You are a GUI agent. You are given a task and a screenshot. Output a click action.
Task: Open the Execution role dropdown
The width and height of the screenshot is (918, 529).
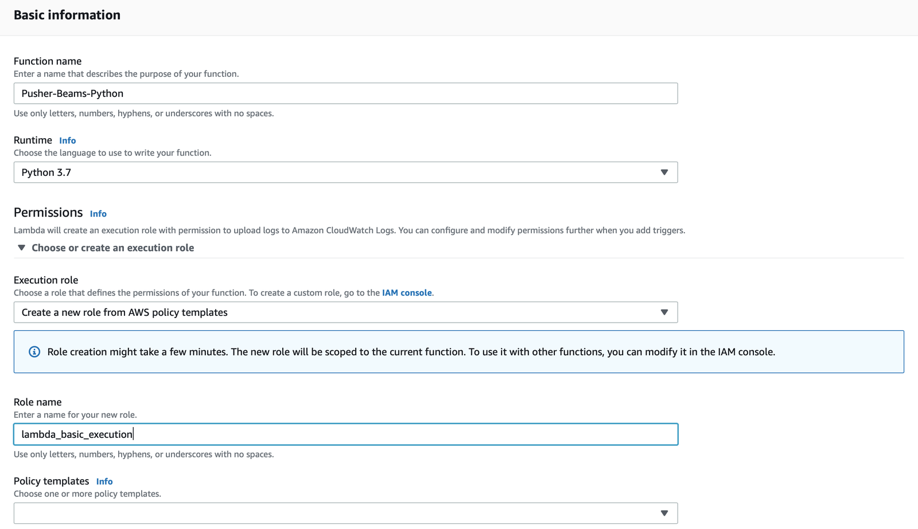click(345, 312)
